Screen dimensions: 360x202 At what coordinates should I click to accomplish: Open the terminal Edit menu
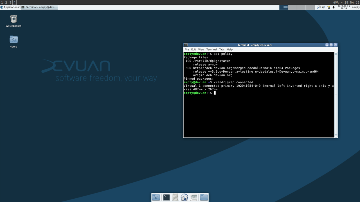[193, 49]
